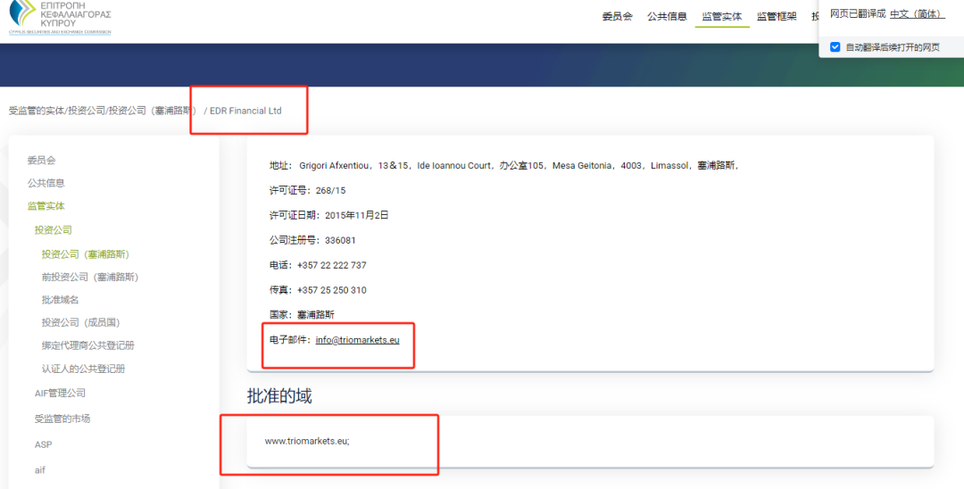Click the 批准的域 heading
The image size is (964, 489).
[279, 396]
